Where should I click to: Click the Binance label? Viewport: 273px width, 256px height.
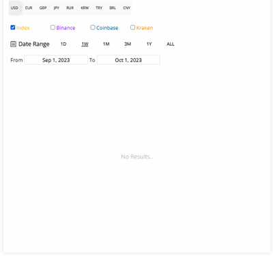(x=66, y=28)
